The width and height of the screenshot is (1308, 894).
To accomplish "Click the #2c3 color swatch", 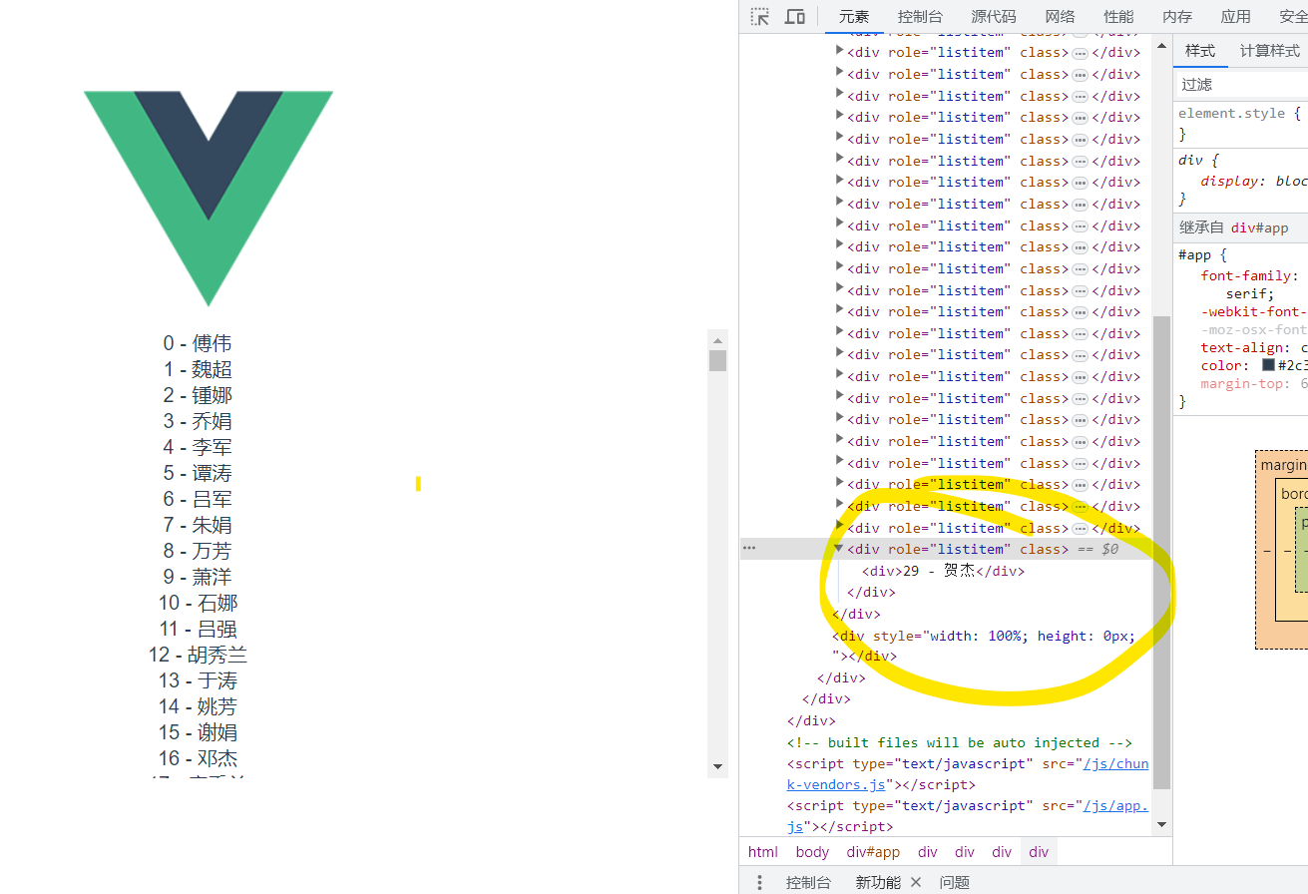I will [1268, 365].
